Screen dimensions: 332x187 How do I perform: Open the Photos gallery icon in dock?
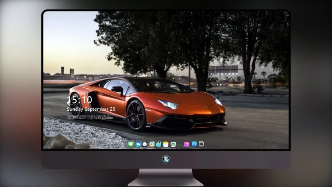tap(173, 144)
